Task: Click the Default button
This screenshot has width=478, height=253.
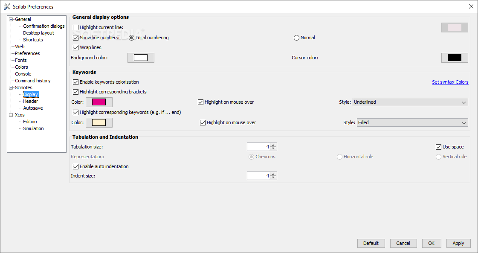Action: 371,243
